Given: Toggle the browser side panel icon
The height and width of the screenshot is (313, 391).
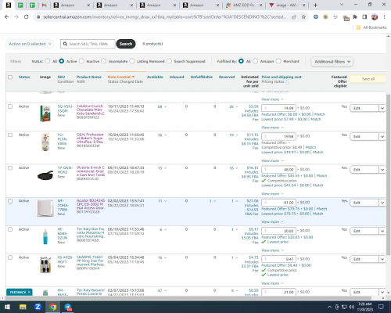Looking at the screenshot, I should click(x=364, y=17).
